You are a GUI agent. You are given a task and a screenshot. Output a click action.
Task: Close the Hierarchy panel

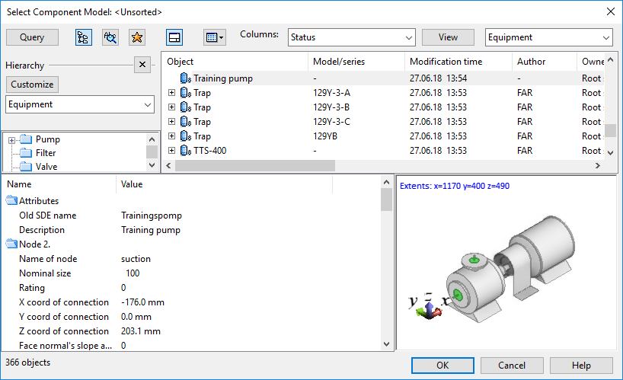point(142,64)
